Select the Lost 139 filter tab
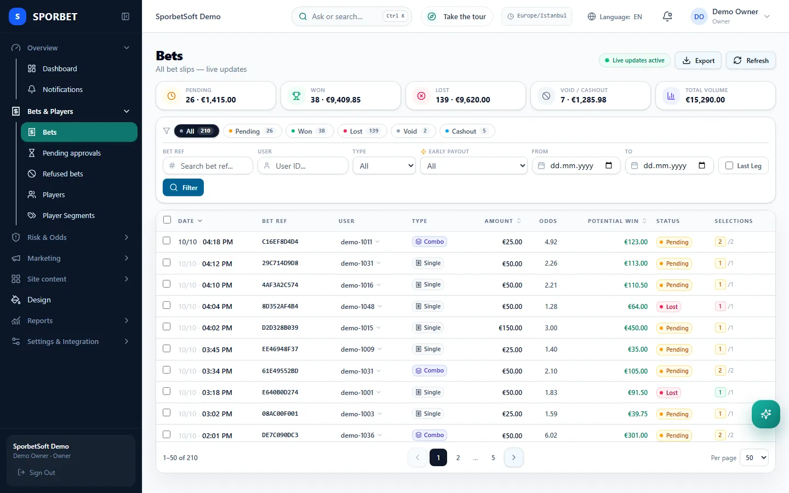789x493 pixels. point(362,131)
